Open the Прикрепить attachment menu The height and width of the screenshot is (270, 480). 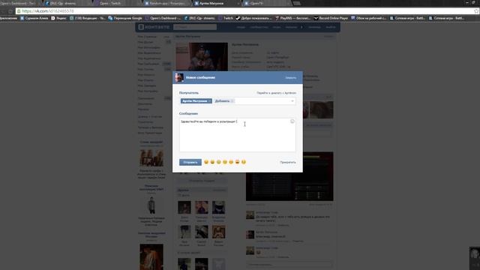click(x=288, y=162)
